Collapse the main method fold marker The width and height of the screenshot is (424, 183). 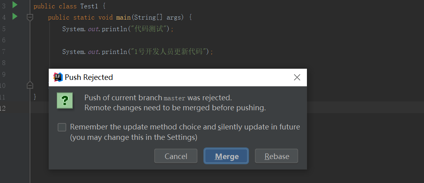pos(30,17)
